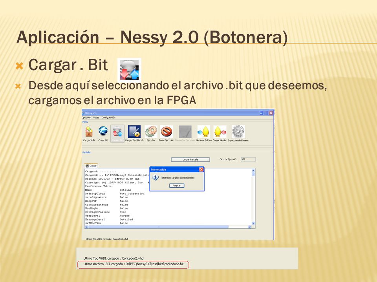This screenshot has width=377, height=282.
Task: Select the Cargar output tab
Action: pos(91,166)
